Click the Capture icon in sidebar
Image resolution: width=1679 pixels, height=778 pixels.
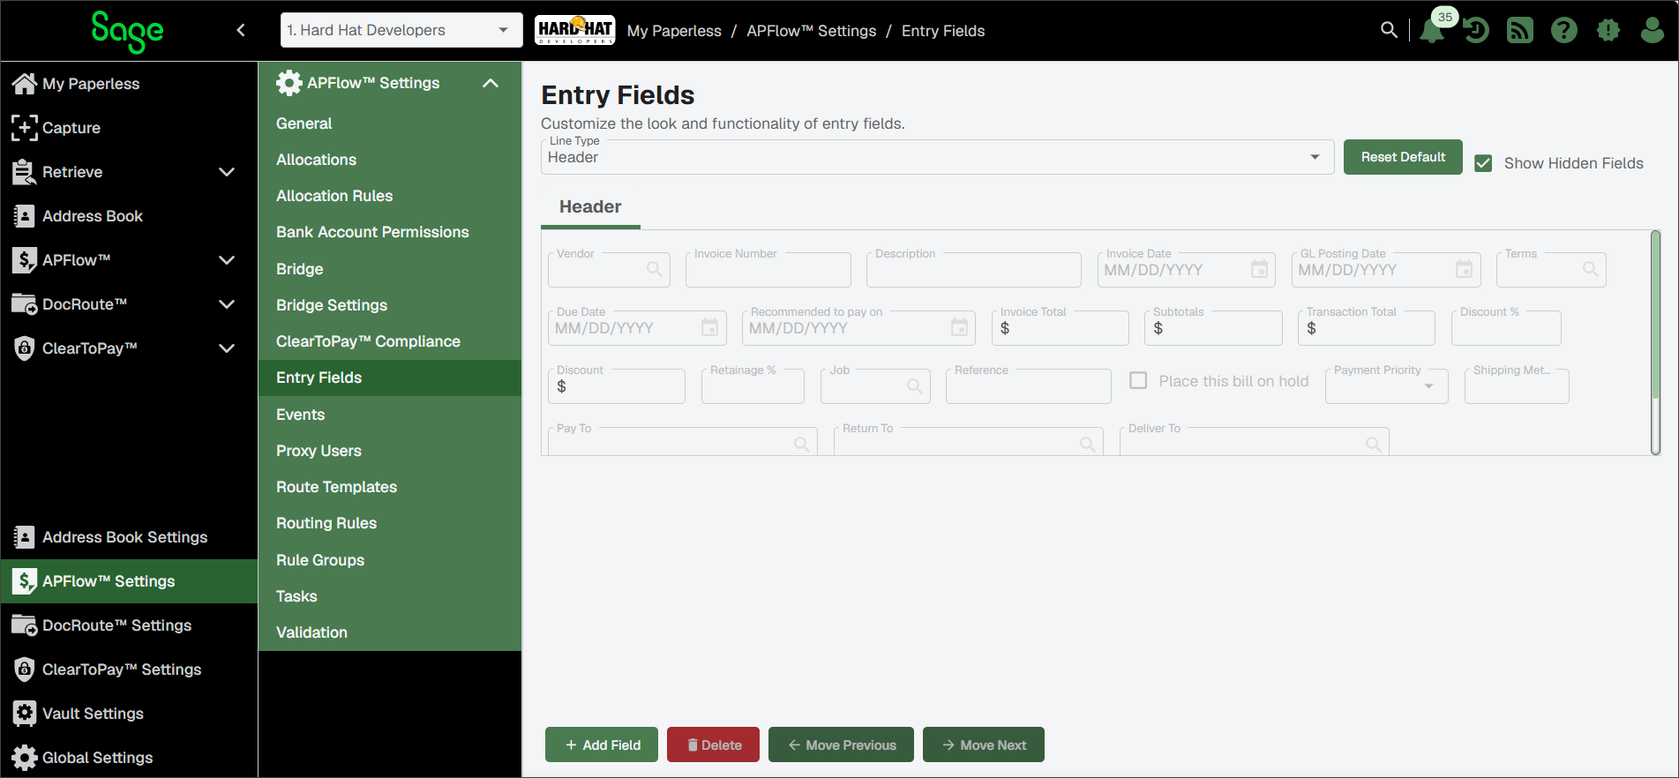24,128
